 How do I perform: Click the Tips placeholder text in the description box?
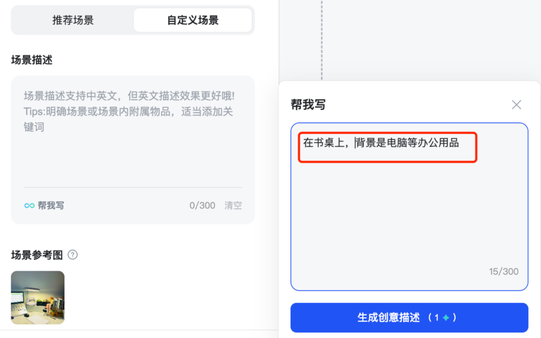point(128,112)
